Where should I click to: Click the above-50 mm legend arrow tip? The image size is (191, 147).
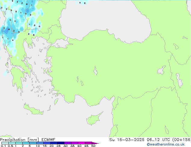pyautogui.click(x=95, y=143)
